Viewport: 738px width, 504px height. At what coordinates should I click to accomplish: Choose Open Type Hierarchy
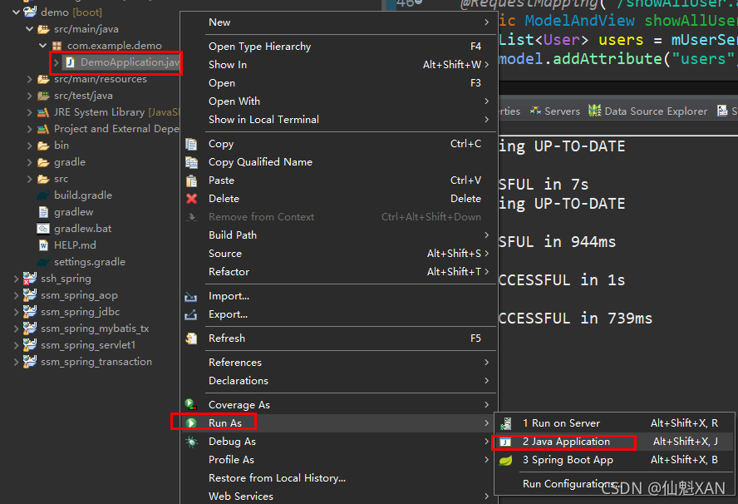pos(338,47)
